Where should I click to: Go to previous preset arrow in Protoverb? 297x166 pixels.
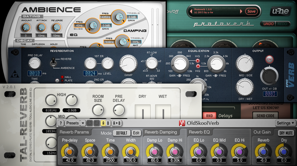[191, 11]
